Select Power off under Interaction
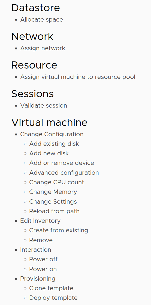The width and height of the screenshot is (151, 305). pos(43,259)
